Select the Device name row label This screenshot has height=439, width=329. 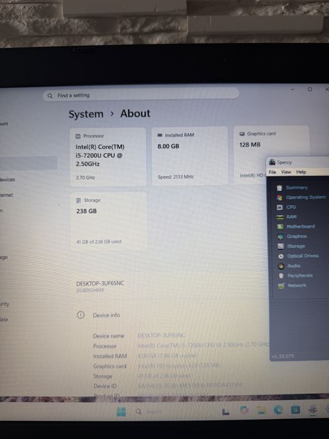108,336
